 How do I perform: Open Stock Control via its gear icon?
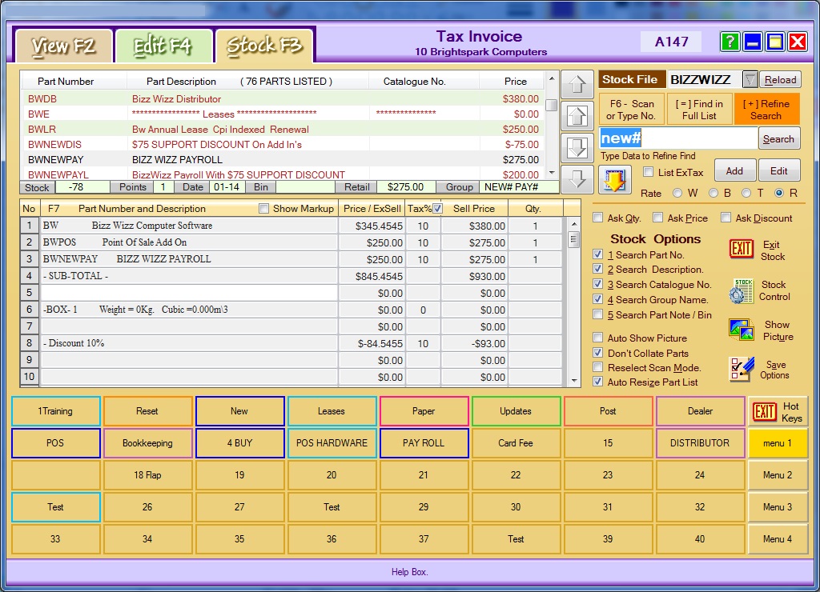(741, 290)
